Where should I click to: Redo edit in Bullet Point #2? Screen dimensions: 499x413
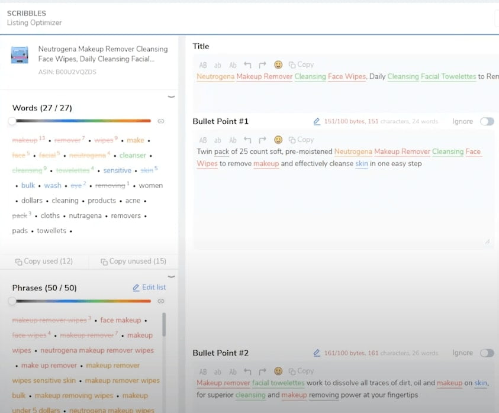click(262, 372)
